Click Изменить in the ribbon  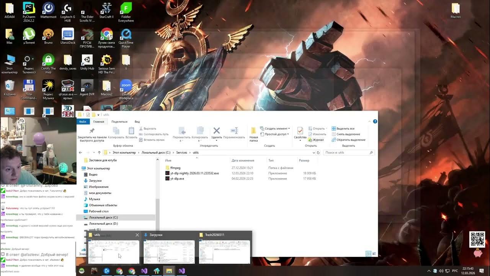coord(317,134)
